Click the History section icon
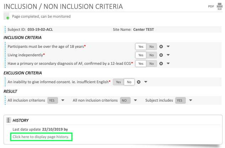Image resolution: width=225 pixels, height=148 pixels. coord(9,120)
